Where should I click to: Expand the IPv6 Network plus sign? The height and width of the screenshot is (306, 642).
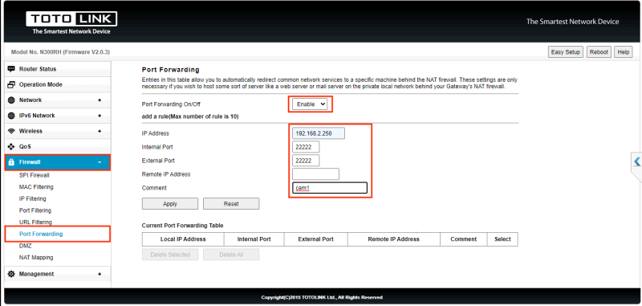(100, 116)
